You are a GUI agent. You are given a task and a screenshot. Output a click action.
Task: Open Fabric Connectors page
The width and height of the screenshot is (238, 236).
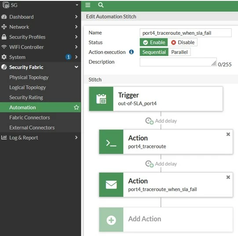tap(29, 118)
